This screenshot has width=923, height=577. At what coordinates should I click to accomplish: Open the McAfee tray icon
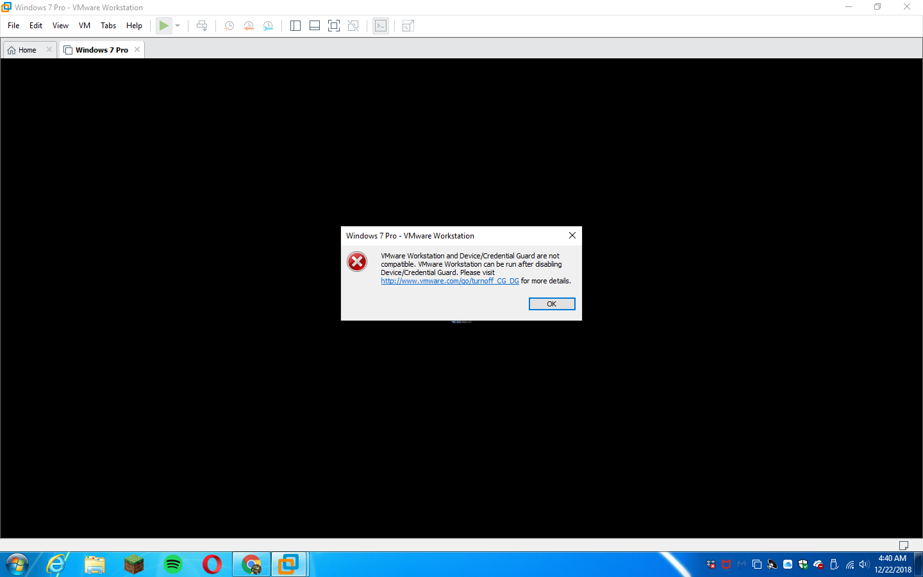pyautogui.click(x=726, y=564)
